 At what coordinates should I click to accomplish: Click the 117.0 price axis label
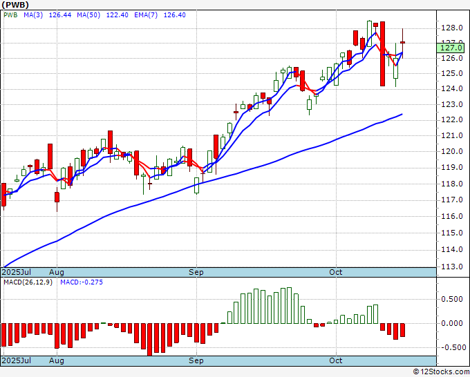tap(452, 200)
